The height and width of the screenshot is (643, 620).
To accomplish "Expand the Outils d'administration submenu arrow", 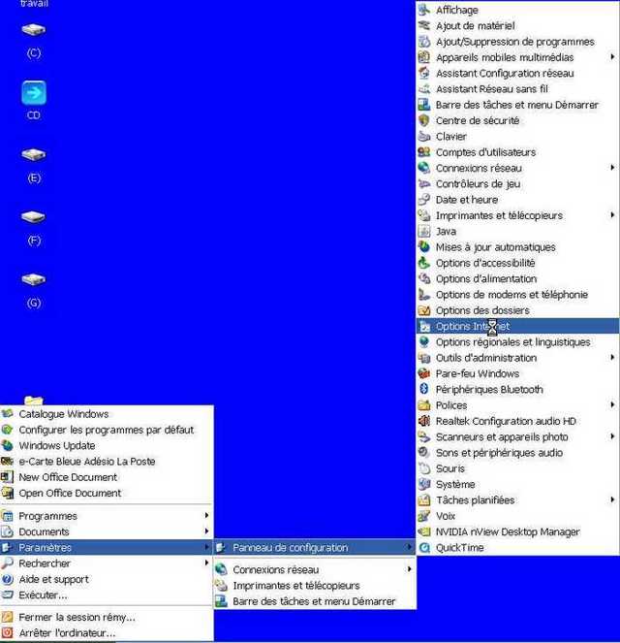I will point(612,358).
